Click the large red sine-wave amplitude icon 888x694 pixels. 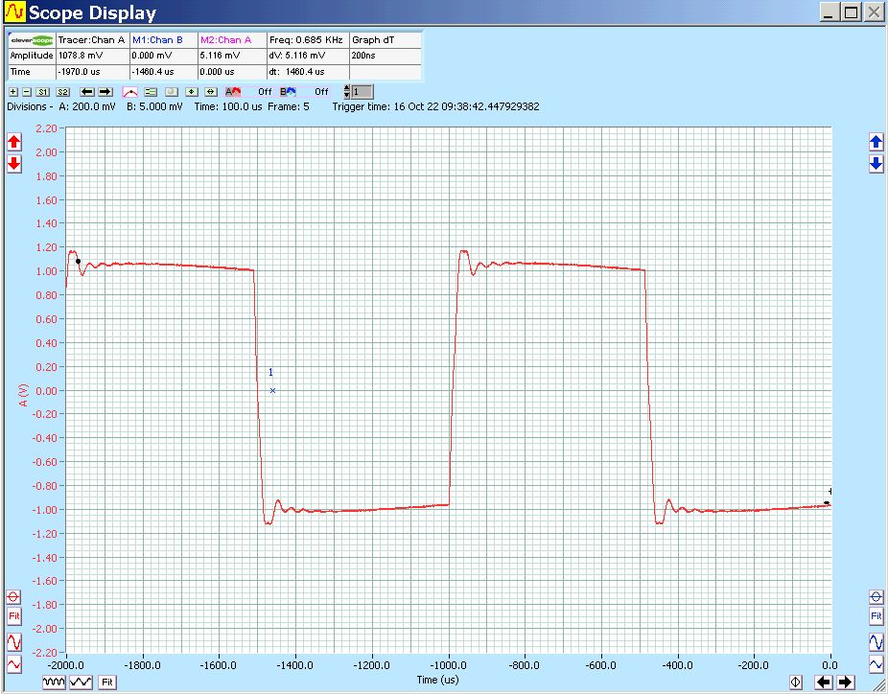pyautogui.click(x=13, y=642)
